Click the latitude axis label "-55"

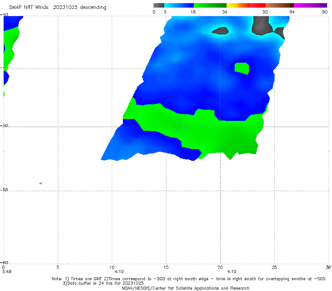tap(4, 190)
